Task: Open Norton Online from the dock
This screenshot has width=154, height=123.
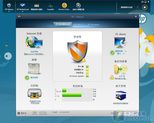Action: tap(64, 7)
